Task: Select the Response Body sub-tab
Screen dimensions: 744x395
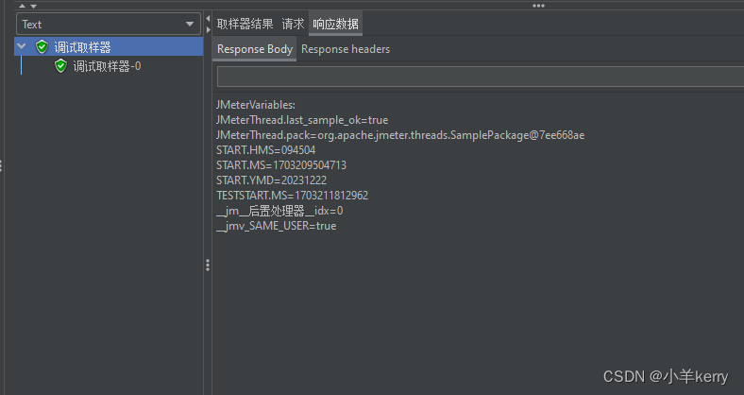Action: coord(255,49)
